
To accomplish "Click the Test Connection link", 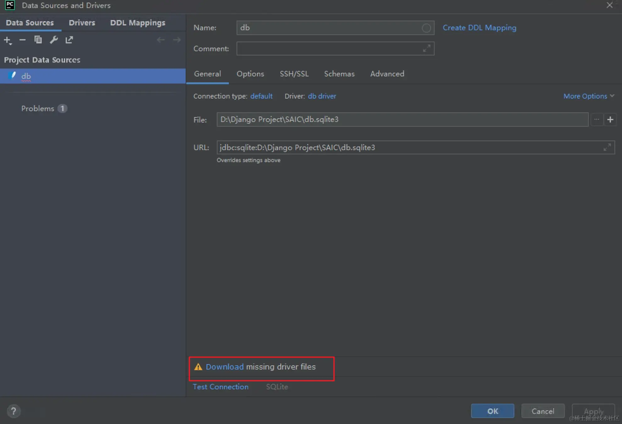I will (x=220, y=387).
